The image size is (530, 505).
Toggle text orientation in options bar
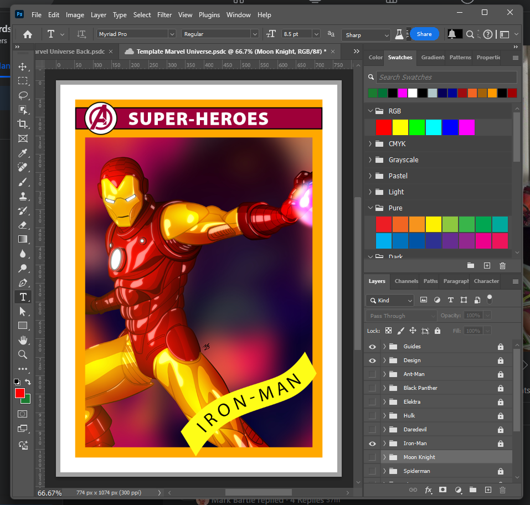(x=81, y=34)
